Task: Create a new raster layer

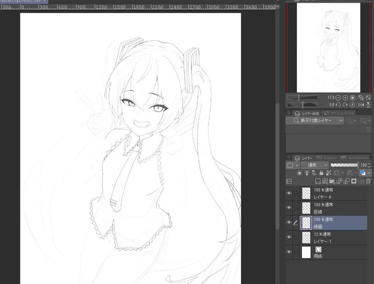Action: 318,181
